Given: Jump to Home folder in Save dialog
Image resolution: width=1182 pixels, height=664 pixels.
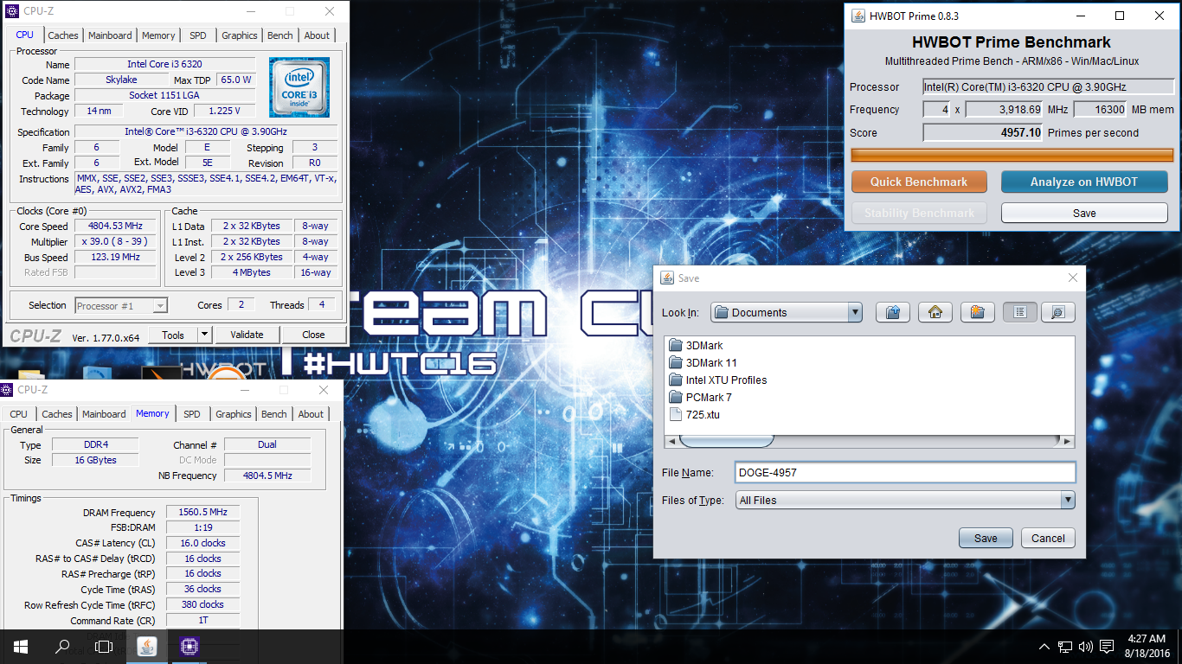Looking at the screenshot, I should click(x=935, y=313).
